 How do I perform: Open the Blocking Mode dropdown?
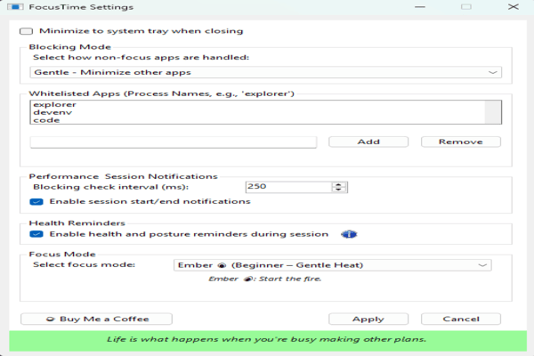tap(265, 72)
